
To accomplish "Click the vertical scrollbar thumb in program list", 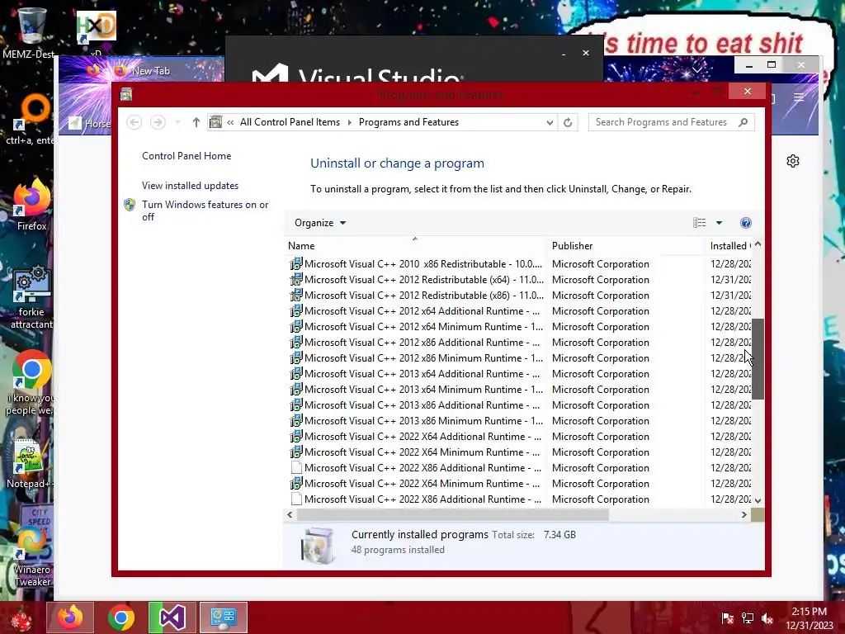I will (758, 359).
